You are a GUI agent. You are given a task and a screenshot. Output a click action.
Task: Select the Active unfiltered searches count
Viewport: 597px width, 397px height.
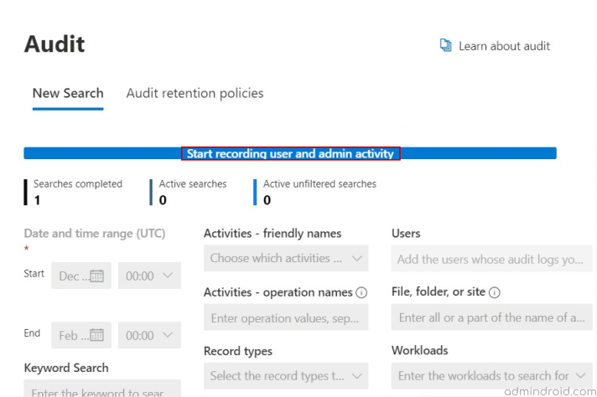267,200
